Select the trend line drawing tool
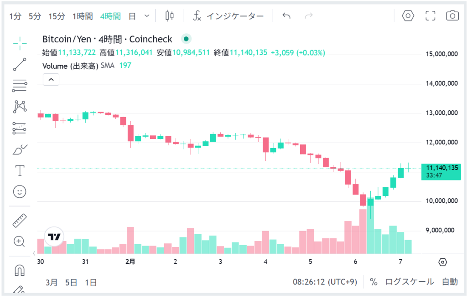Image resolution: width=467 pixels, height=298 pixels. tap(20, 64)
